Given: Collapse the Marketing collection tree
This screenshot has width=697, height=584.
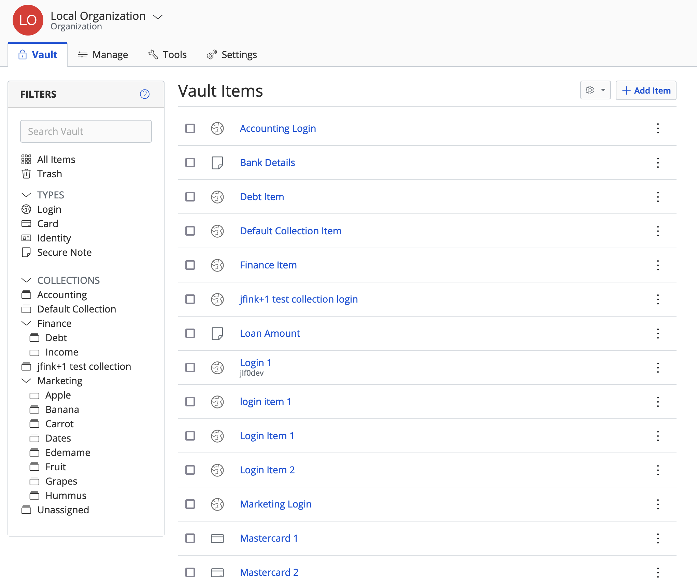Looking at the screenshot, I should pyautogui.click(x=26, y=381).
